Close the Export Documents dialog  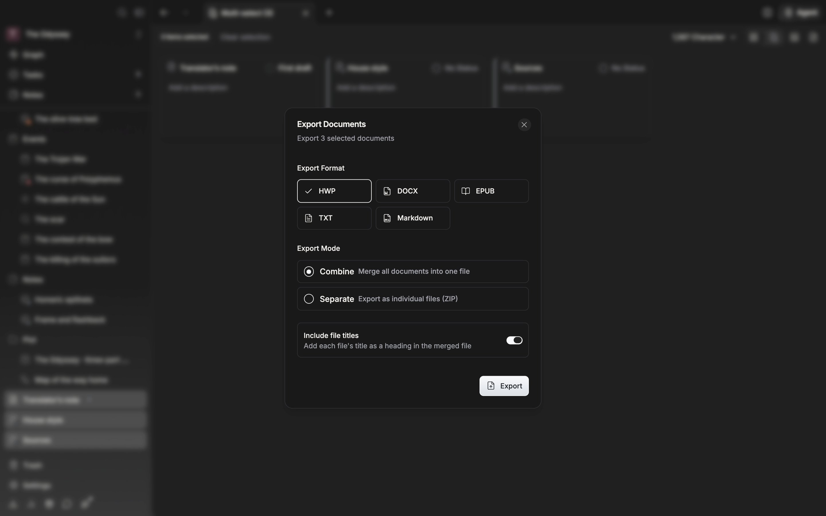pyautogui.click(x=524, y=125)
